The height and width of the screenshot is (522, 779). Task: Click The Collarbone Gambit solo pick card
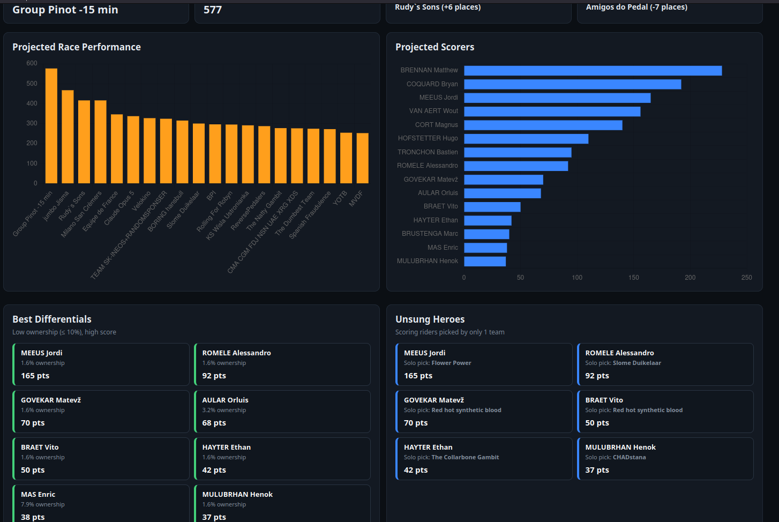[x=484, y=459]
